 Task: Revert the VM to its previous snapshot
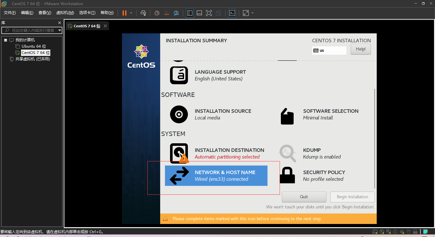tap(167, 13)
